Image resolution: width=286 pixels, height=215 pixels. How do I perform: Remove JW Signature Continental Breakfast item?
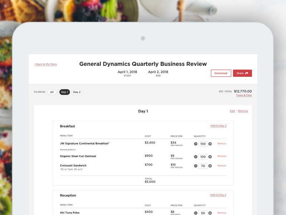click(222, 144)
